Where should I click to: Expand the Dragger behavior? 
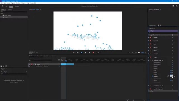click(x=152, y=38)
